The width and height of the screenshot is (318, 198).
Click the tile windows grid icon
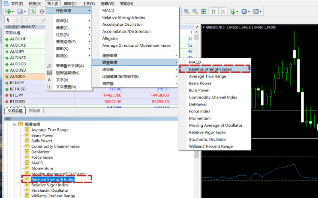click(x=204, y=11)
